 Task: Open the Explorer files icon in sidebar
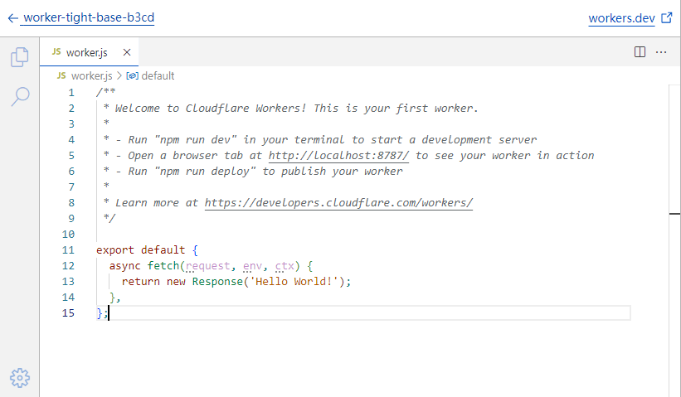point(19,57)
